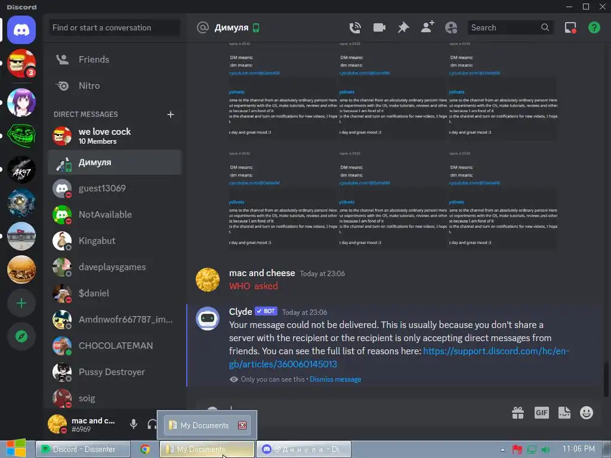Viewport: 611px width, 458px height.
Task: Open the we love cock group DM
Action: [x=115, y=136]
